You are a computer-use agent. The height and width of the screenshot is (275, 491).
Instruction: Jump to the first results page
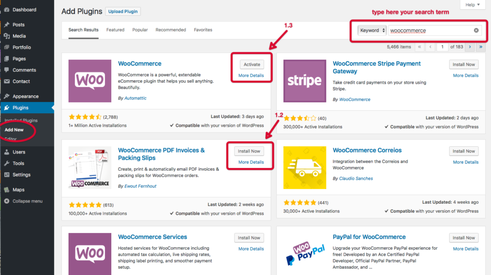tap(419, 47)
